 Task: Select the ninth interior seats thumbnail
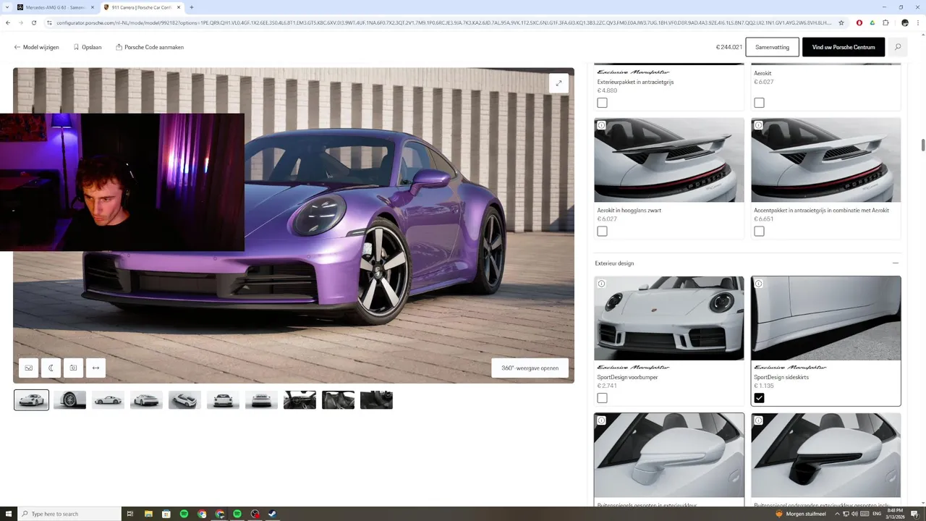point(338,400)
